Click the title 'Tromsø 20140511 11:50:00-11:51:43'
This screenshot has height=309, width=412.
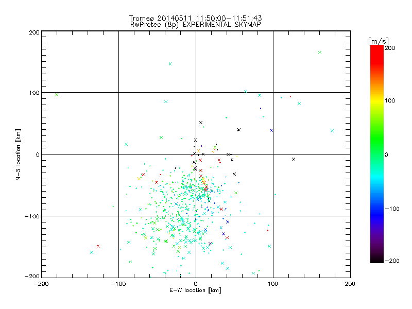click(x=195, y=18)
